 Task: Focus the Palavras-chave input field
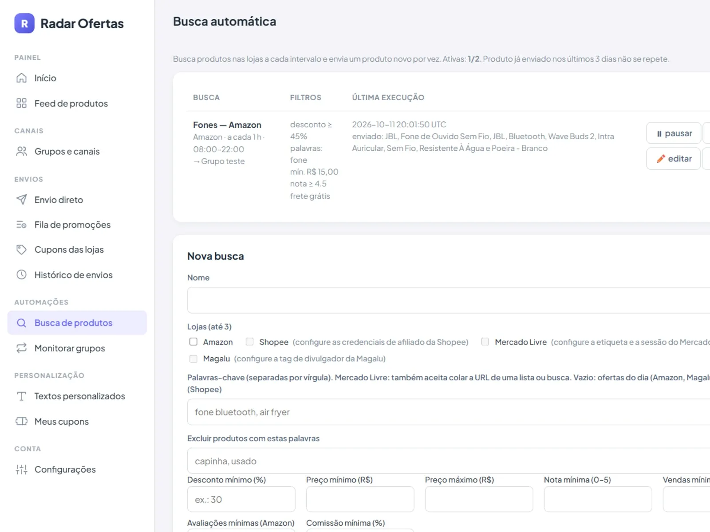(449, 412)
